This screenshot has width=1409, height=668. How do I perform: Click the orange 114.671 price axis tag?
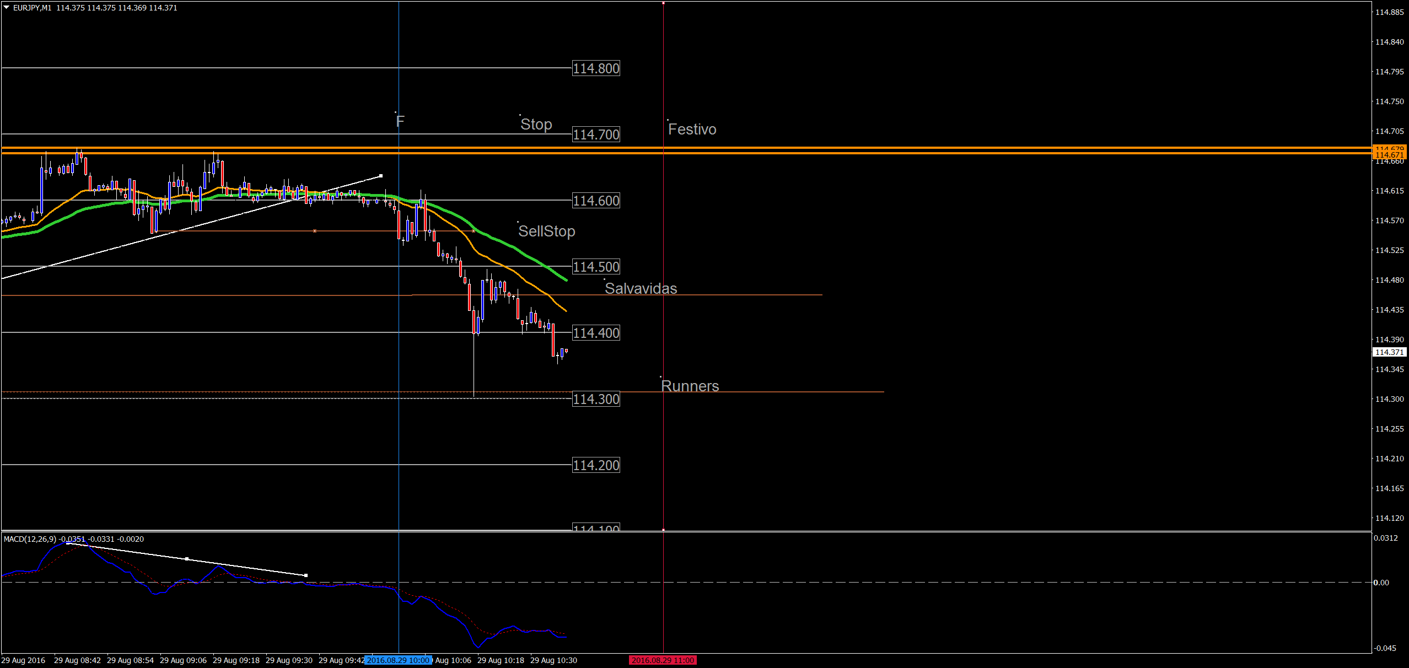tap(1389, 155)
